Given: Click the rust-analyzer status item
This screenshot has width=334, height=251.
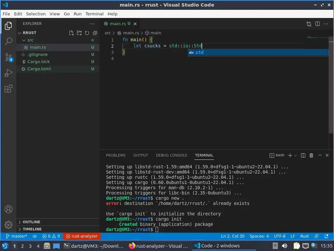Looking at the screenshot, I should (82, 236).
